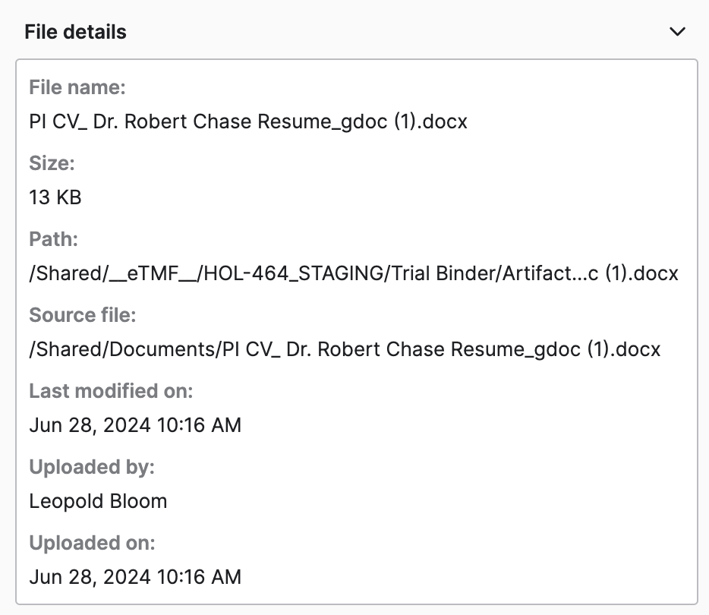
Task: Click the Size label
Action: (52, 163)
